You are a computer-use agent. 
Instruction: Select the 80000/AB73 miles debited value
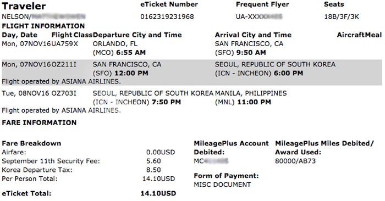[x=295, y=161]
